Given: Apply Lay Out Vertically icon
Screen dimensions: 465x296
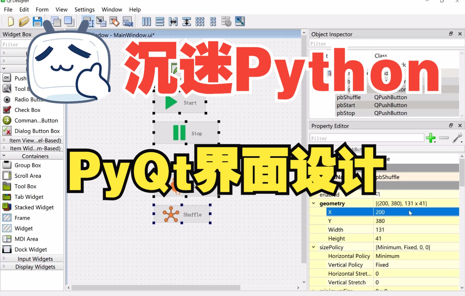Looking at the screenshot, I should coord(160,21).
